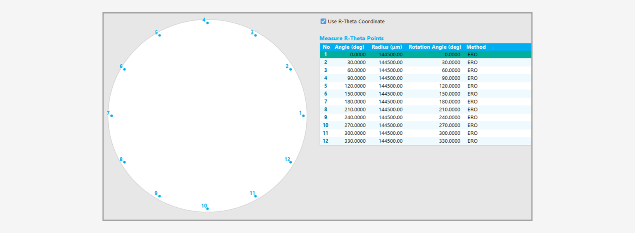The height and width of the screenshot is (233, 635).
Task: Click Rotation Angle (deg) column header
Action: tap(435, 47)
